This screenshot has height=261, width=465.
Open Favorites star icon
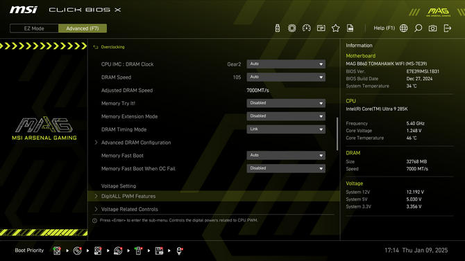(335, 28)
